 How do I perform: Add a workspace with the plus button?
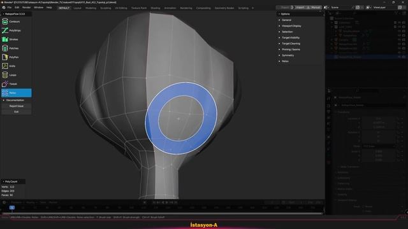252,8
